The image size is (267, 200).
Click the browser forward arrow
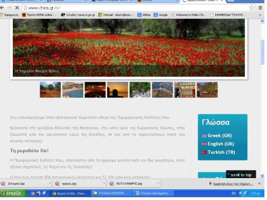9,7
